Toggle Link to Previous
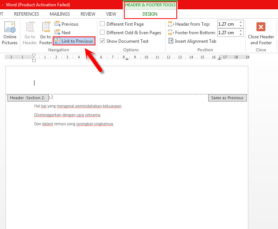The width and height of the screenshot is (278, 229). pyautogui.click(x=74, y=41)
